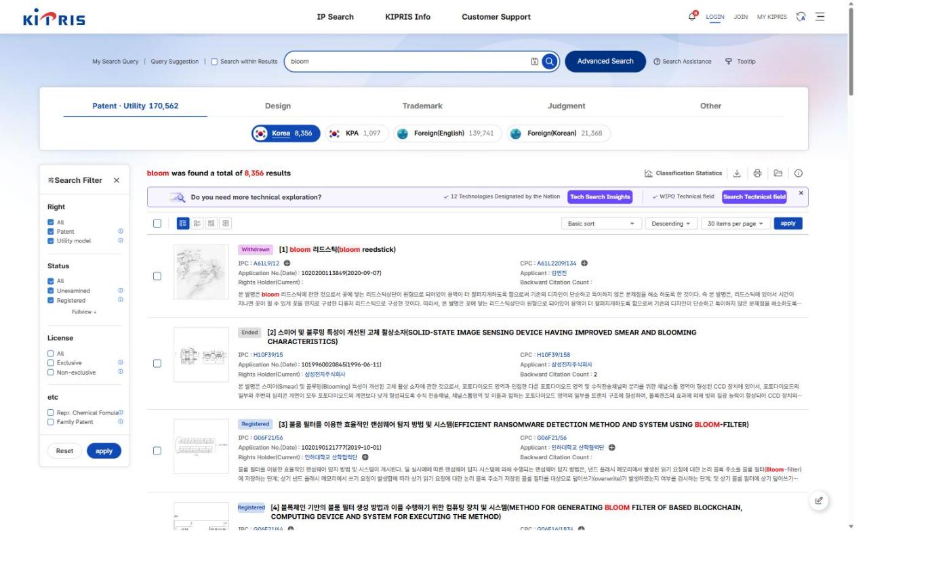The width and height of the screenshot is (949, 588).
Task: Switch to the active list view layout icon
Action: click(x=182, y=223)
